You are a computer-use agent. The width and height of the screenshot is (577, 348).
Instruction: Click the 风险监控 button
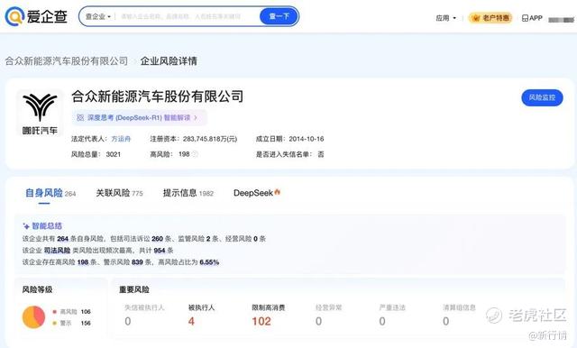(542, 97)
